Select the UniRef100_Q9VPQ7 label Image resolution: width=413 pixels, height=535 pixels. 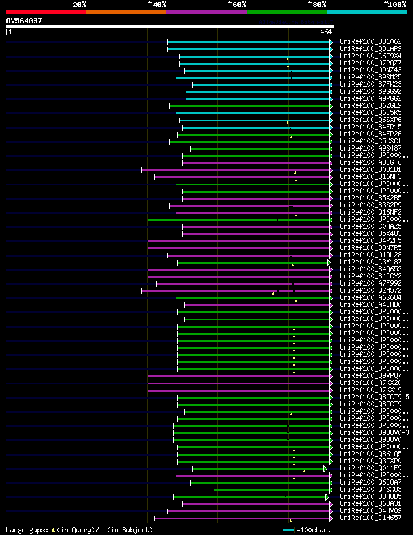[370, 375]
